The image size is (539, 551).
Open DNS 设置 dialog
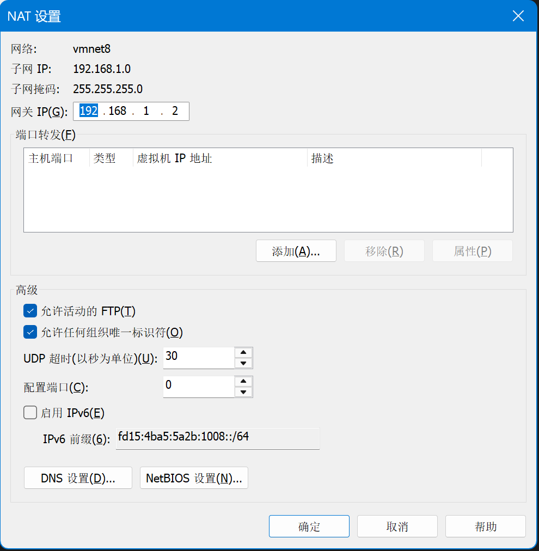pos(78,478)
